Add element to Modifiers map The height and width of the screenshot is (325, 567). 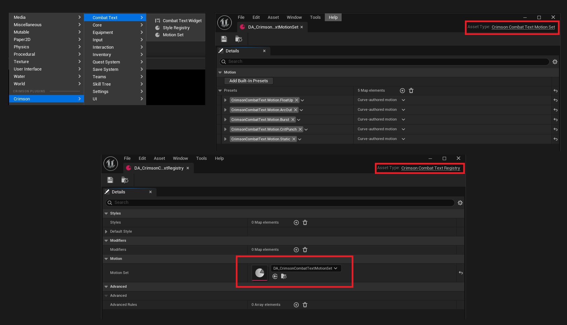click(296, 250)
